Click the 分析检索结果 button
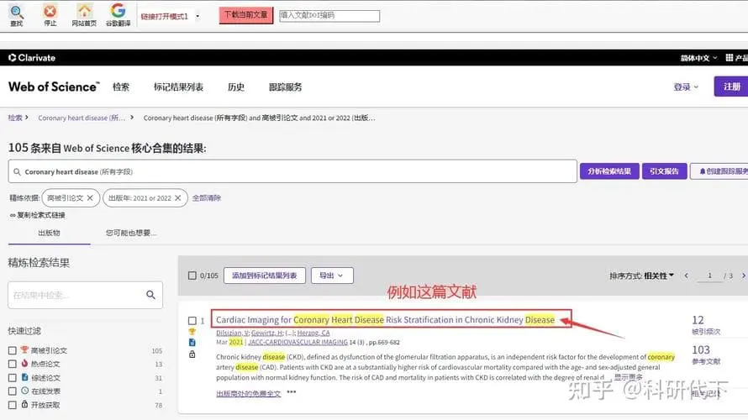 point(609,171)
